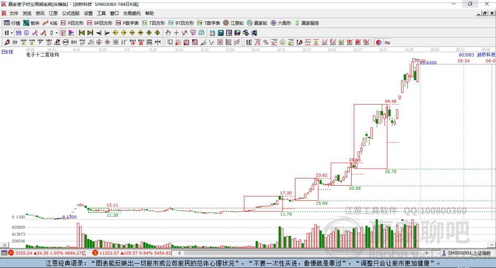496x268 pixels.
Task: Toggle the infinity loop icon
Action: pos(387,43)
